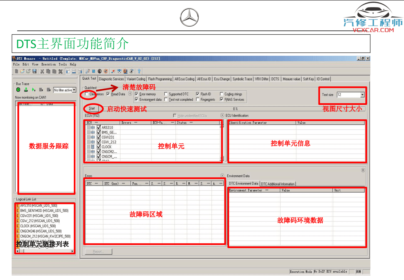Select the green play arrow in Bus Trace panel
The width and height of the screenshot is (404, 280).
(x=33, y=89)
